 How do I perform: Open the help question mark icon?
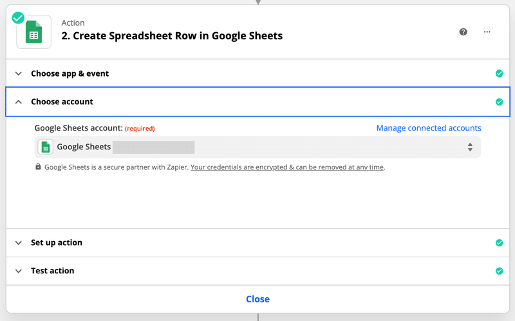coord(463,32)
